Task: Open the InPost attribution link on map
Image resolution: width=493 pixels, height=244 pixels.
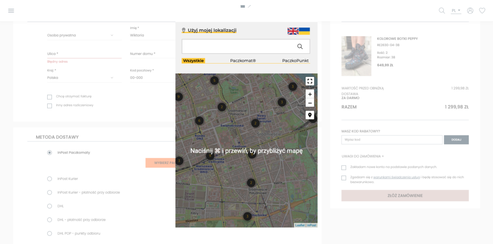Action: tap(311, 225)
